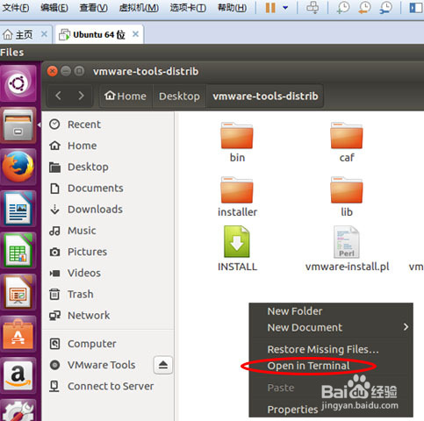Click Desktop in the path bar
This screenshot has height=421, width=424.
179,96
